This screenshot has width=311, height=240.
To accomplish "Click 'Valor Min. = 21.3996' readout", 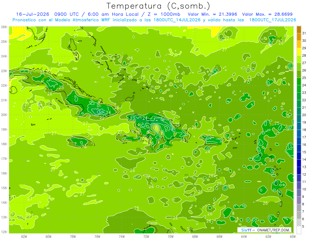I will point(213,14).
